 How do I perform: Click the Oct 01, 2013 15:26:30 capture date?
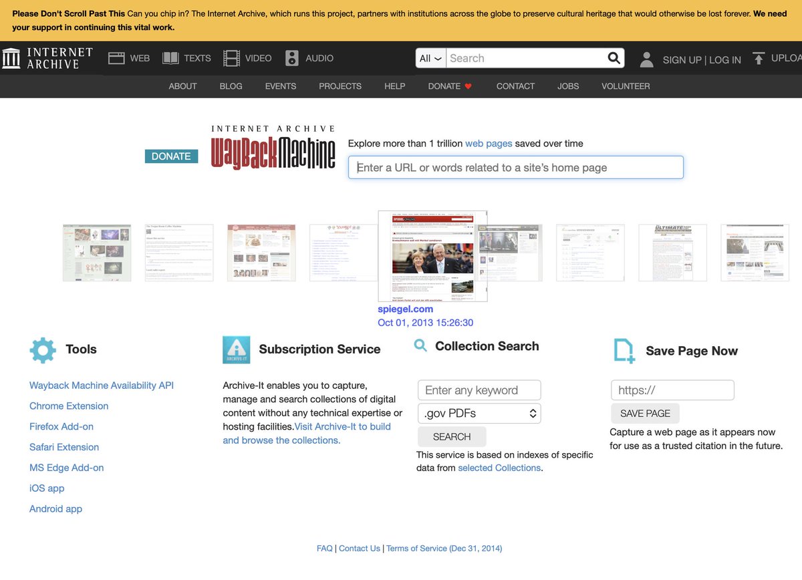(426, 323)
